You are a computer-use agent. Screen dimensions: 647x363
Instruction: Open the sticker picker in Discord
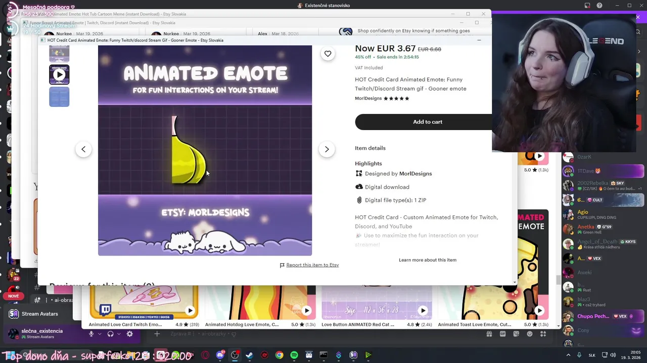click(x=517, y=334)
